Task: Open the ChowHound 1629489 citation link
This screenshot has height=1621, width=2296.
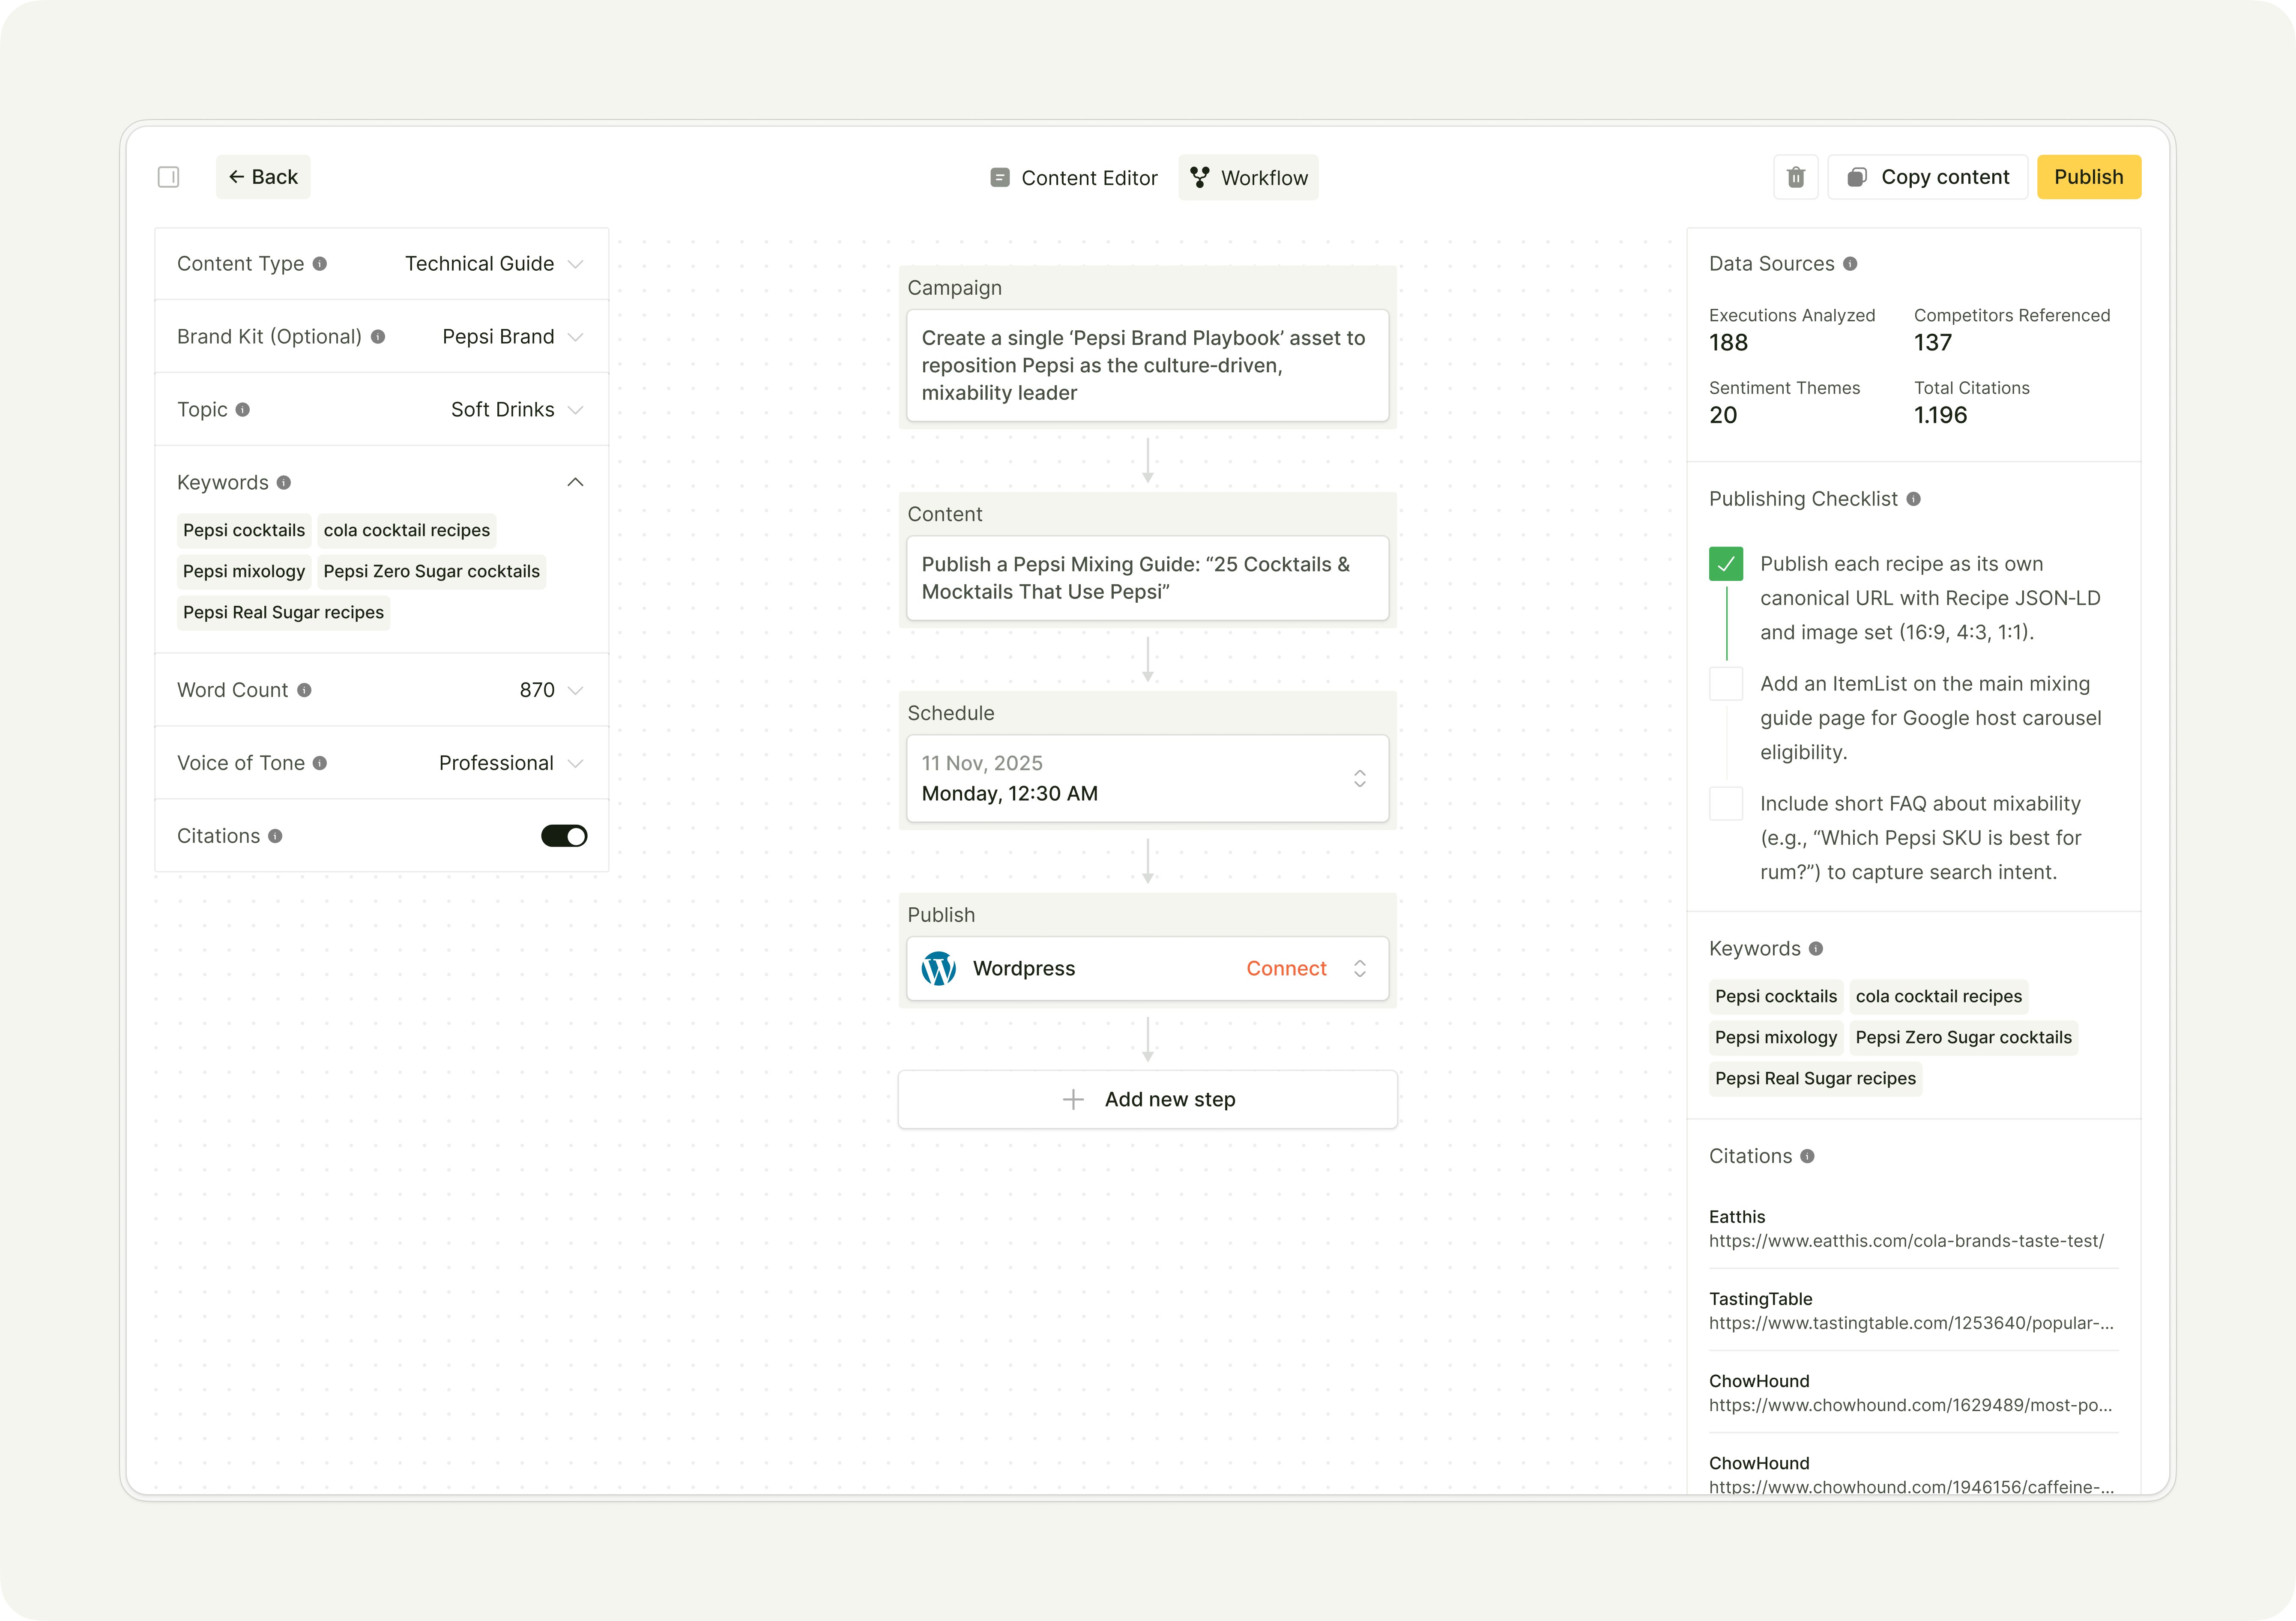Action: [x=1911, y=1405]
